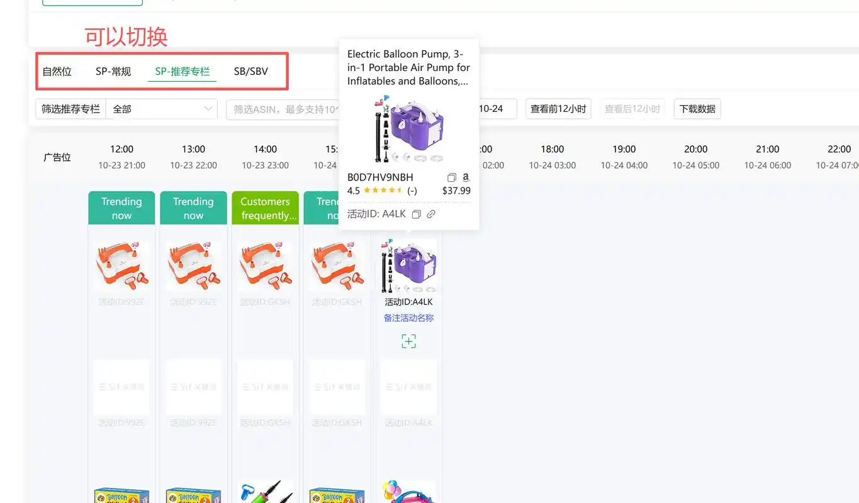Click the green 'Customers frequently' slot badge
This screenshot has width=859, height=503.
point(265,207)
